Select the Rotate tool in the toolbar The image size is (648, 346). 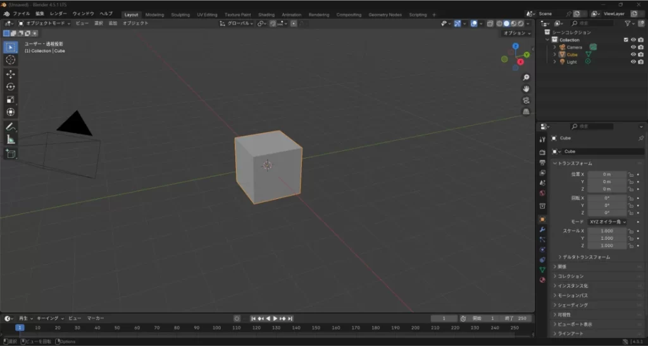(11, 86)
